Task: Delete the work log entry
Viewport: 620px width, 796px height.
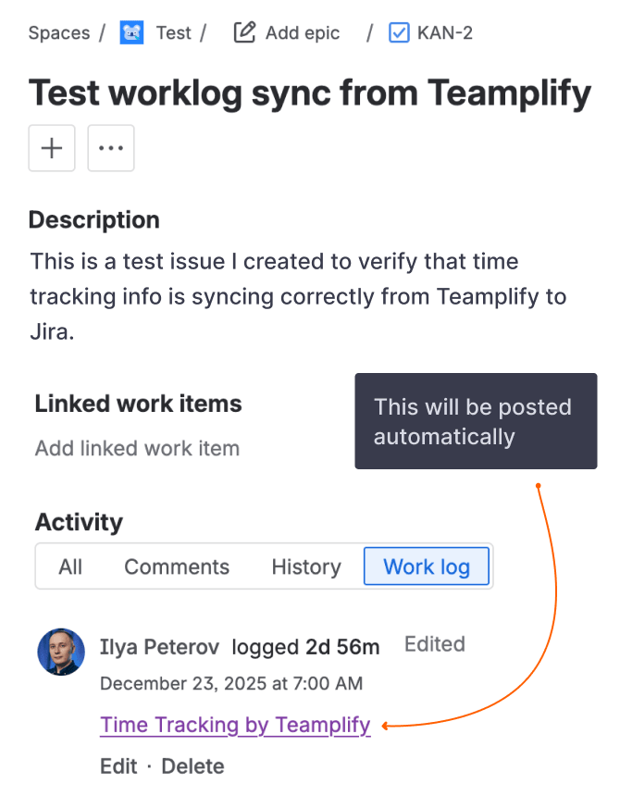Action: (192, 766)
